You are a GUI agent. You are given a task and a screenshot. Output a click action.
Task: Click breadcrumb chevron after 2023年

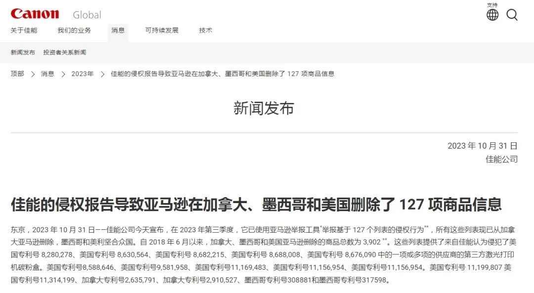click(102, 74)
